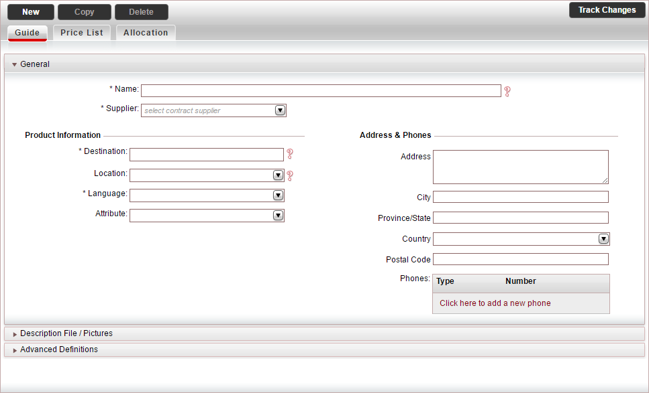Viewport: 649px width, 393px height.
Task: Switch to the Price List tab
Action: tap(81, 33)
